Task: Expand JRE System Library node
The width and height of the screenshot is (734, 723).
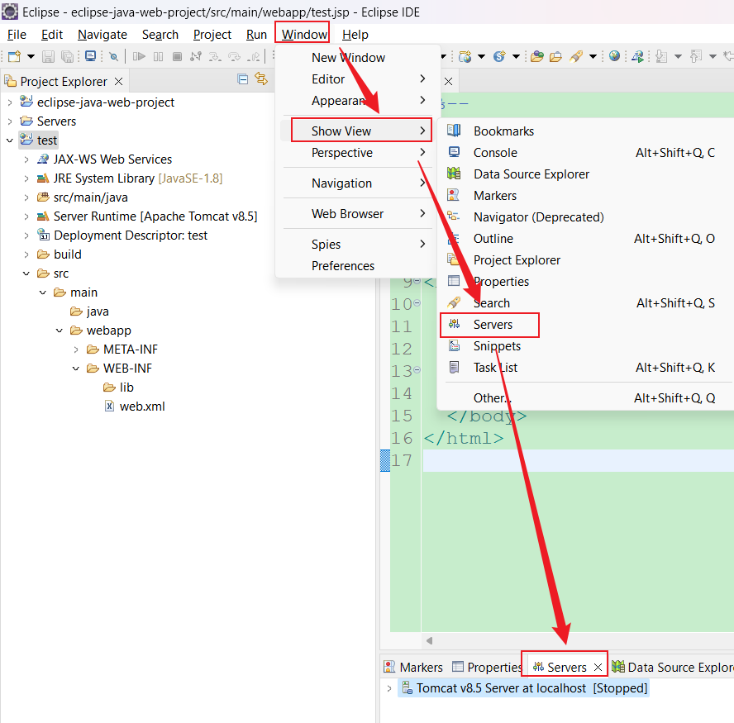Action: [26, 178]
